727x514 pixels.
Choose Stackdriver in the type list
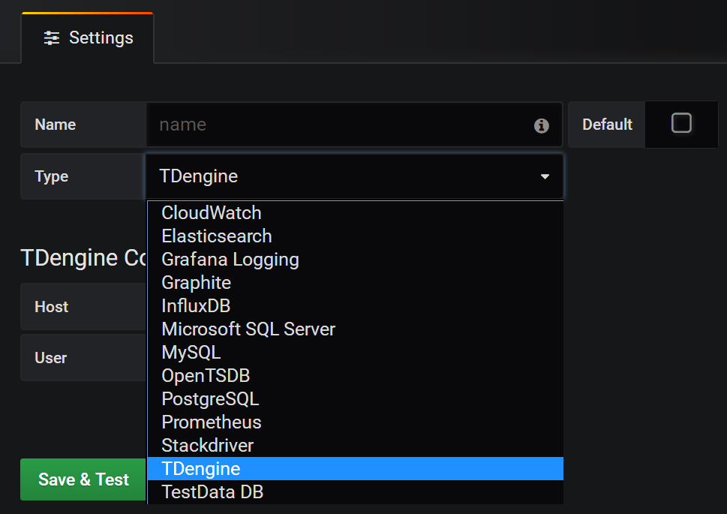pyautogui.click(x=208, y=446)
